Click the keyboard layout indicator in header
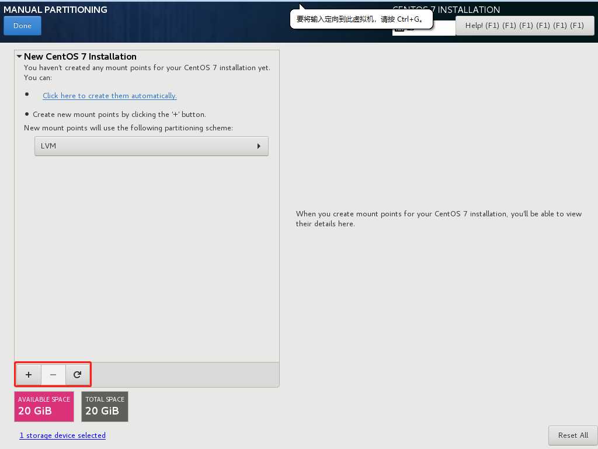Image resolution: width=598 pixels, height=449 pixels. (423, 28)
